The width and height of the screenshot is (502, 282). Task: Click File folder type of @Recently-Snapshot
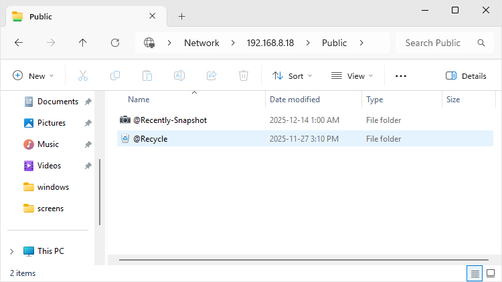click(x=384, y=120)
